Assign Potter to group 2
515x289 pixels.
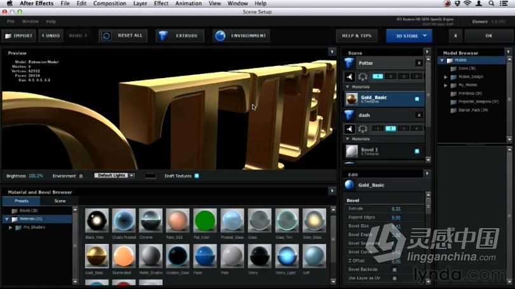coord(390,76)
